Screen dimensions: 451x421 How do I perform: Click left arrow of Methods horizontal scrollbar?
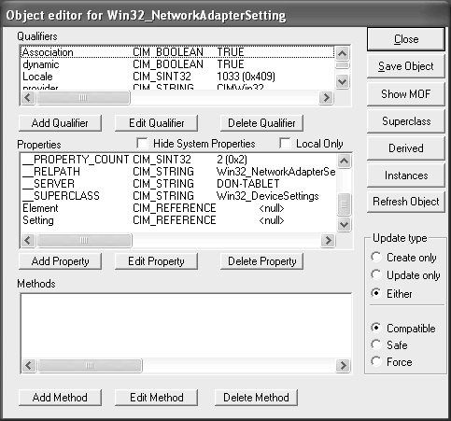(29, 365)
